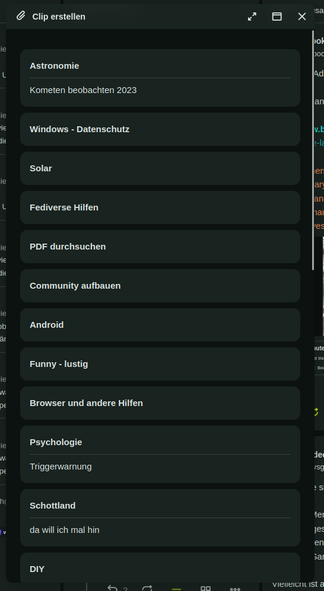Choose the Community aufbauen clip
Screen dimensions: 324x591
pos(160,286)
